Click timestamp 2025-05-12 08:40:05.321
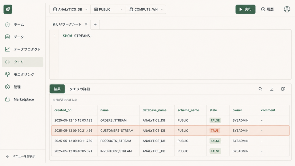 pyautogui.click(x=73, y=151)
